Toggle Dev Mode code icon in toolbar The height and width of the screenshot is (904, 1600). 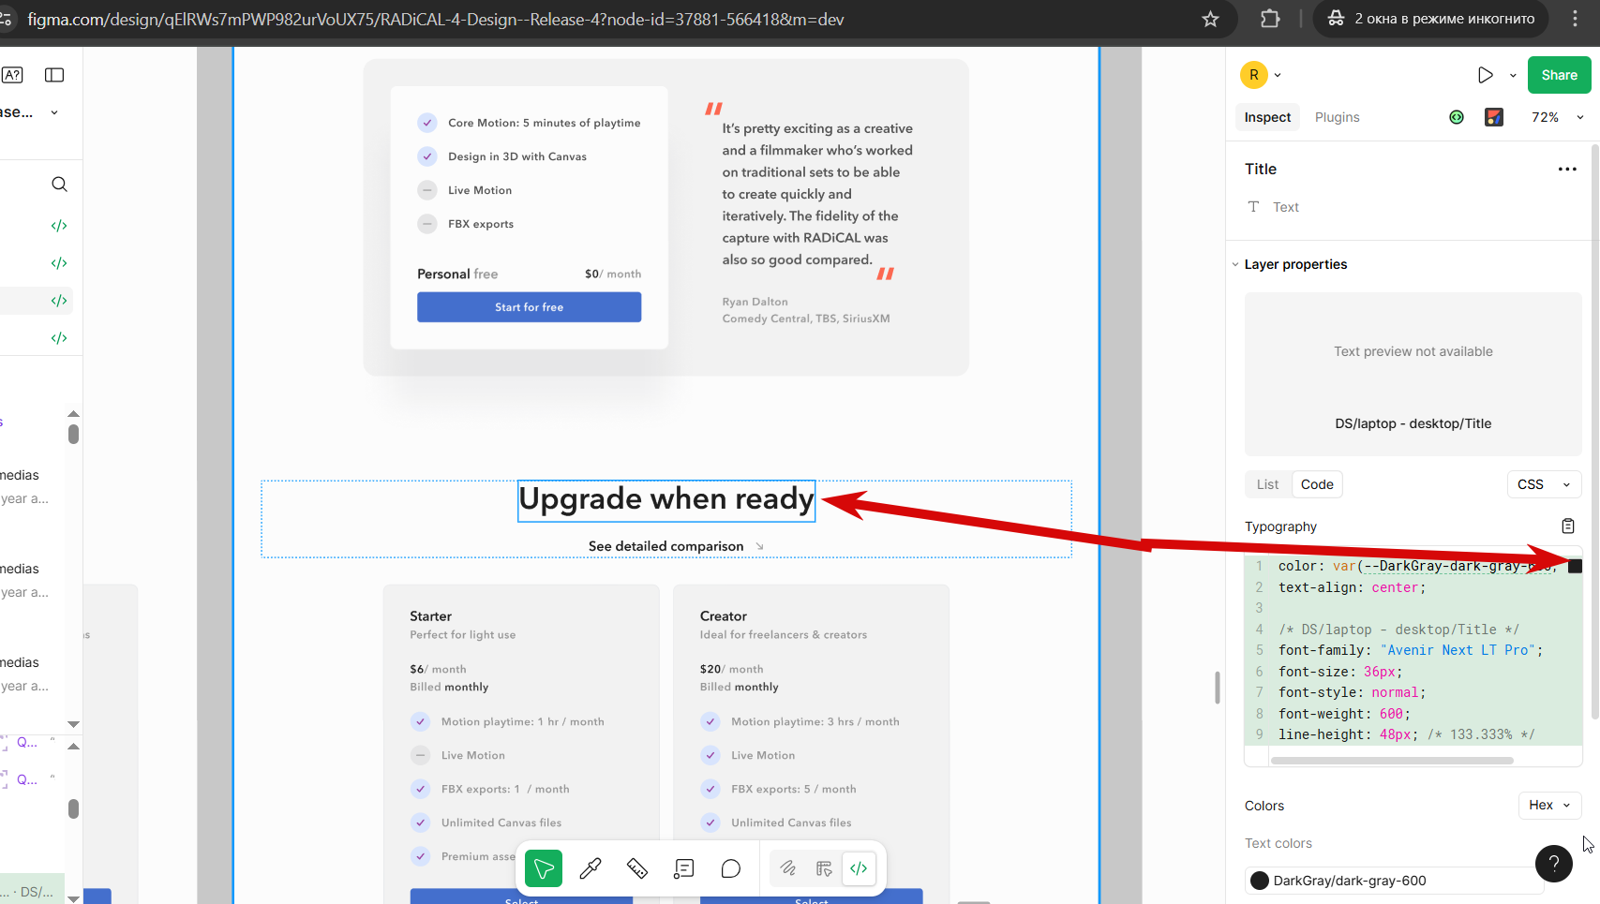[x=859, y=868]
